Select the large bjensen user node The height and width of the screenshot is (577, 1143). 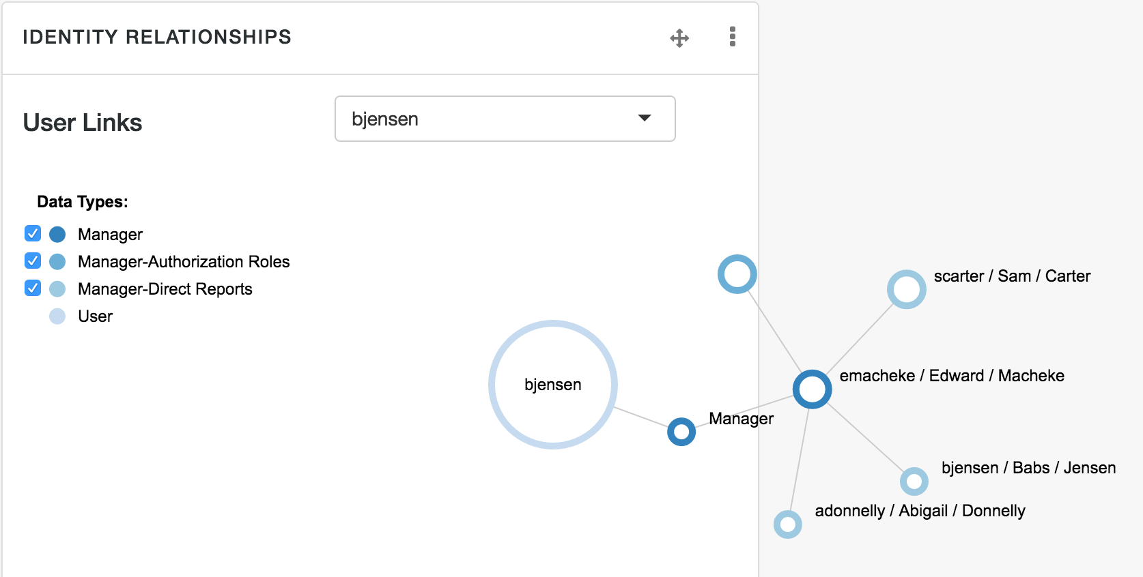pos(553,385)
